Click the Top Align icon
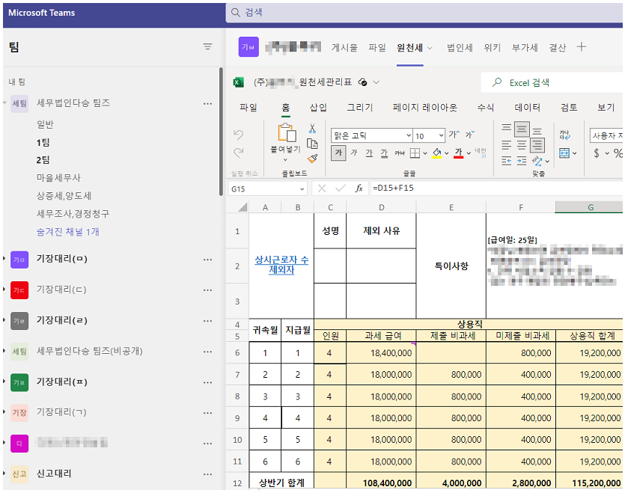The width and height of the screenshot is (625, 490). (507, 127)
